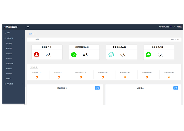Screen dimensions: 184x131
Task: Click the globe icon beside 系统管理 parent menu
Action: pyautogui.click(x=5, y=38)
